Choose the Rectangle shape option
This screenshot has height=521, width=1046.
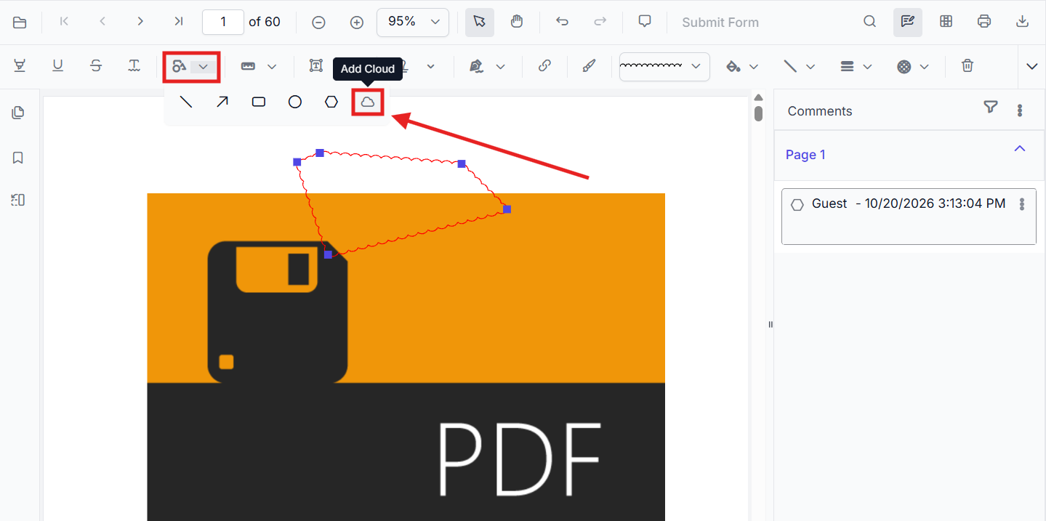pos(259,102)
